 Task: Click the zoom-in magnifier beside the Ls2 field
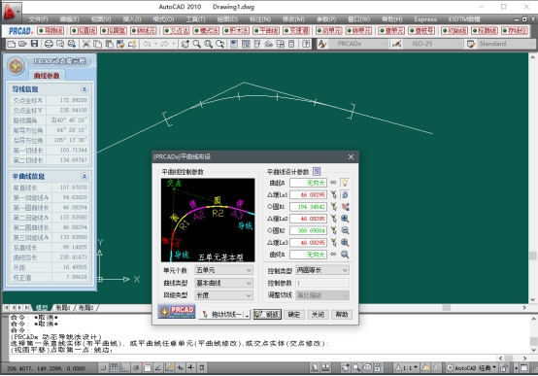click(x=345, y=219)
